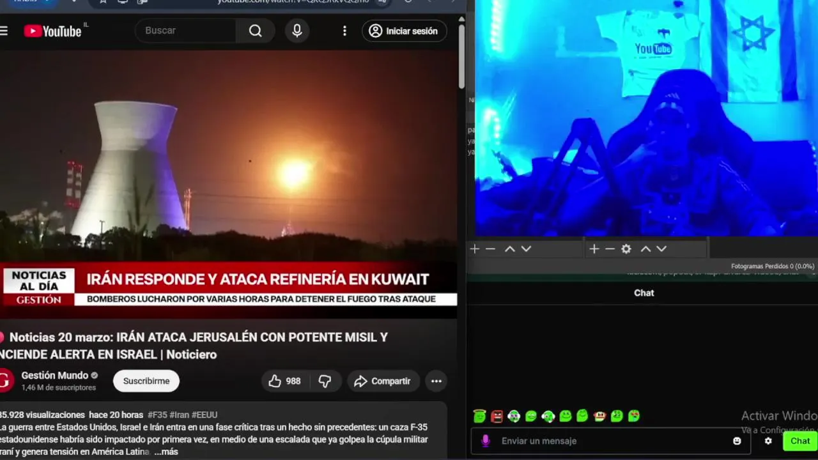818x460 pixels.
Task: Open chat settings gear icon
Action: [768, 441]
